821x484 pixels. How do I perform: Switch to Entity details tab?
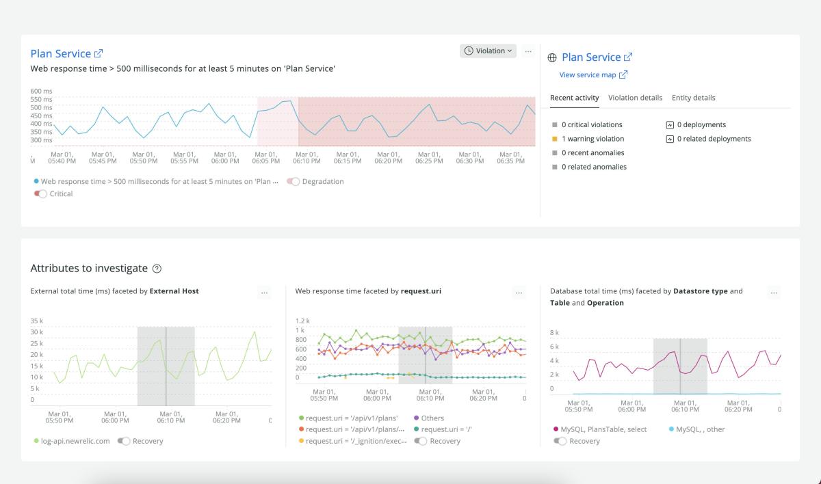[694, 98]
